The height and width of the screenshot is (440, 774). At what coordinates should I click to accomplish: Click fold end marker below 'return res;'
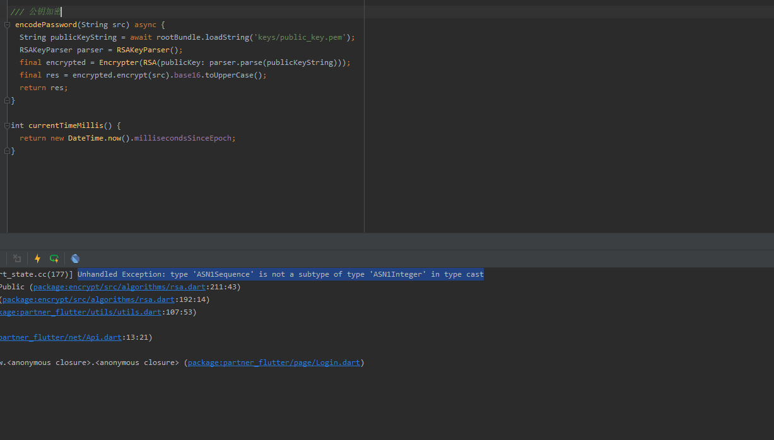pyautogui.click(x=8, y=100)
